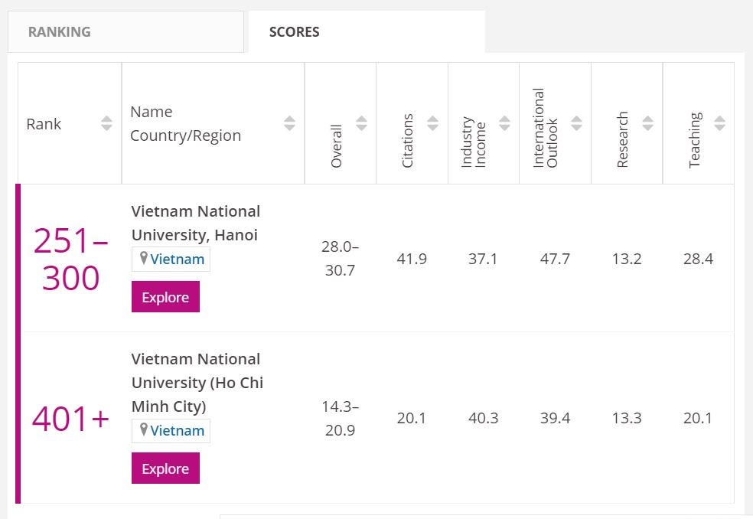This screenshot has height=519, width=753.
Task: Click the Rank column header label
Action: coord(44,124)
